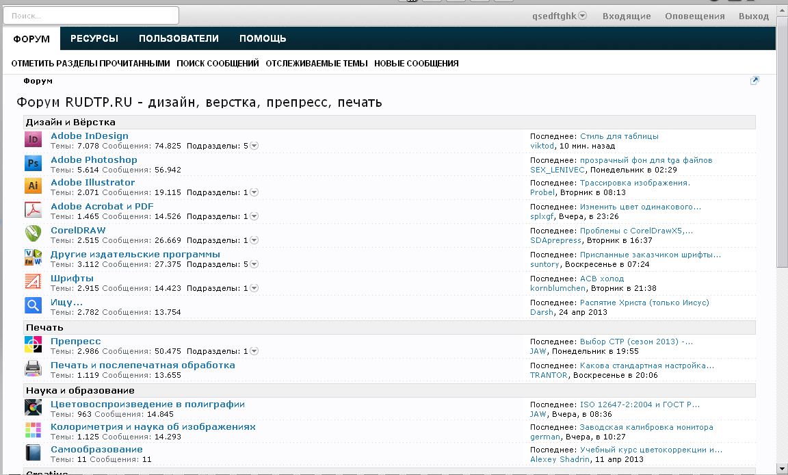Open Цветовоспроизведение в полиграфии forum link
The width and height of the screenshot is (788, 475).
[x=148, y=404]
